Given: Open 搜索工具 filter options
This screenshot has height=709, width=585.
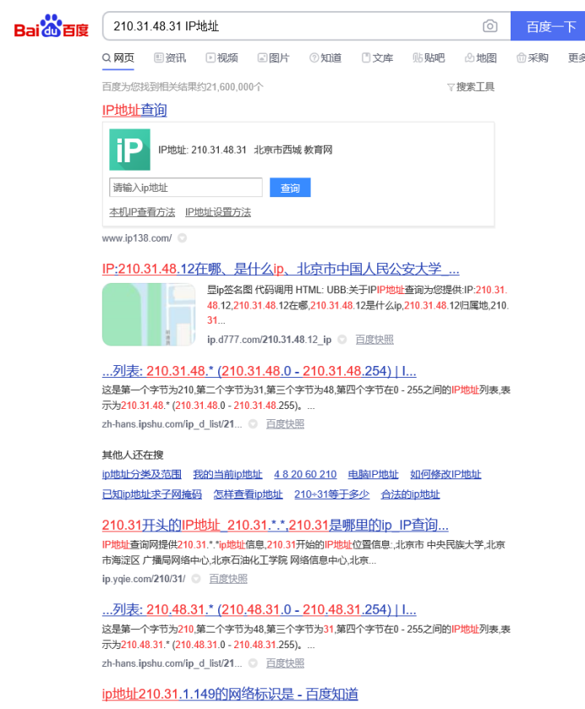Looking at the screenshot, I should [x=471, y=87].
